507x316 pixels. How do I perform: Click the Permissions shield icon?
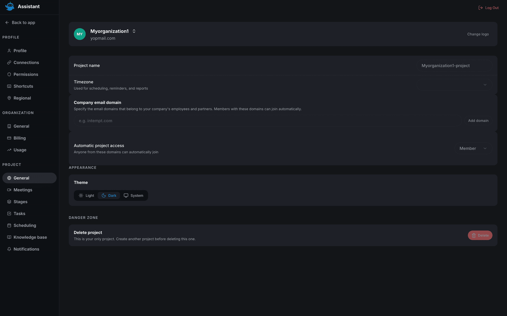[9, 74]
